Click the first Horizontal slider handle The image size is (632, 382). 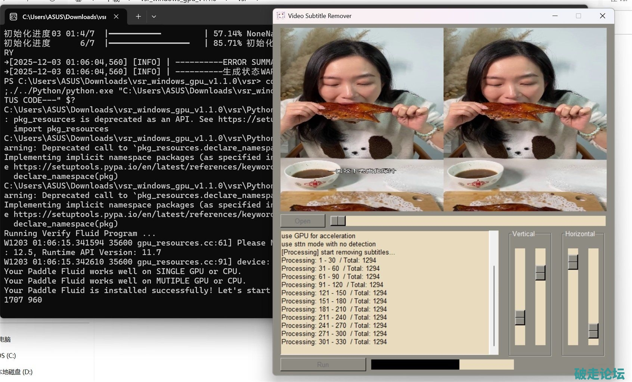pos(573,262)
